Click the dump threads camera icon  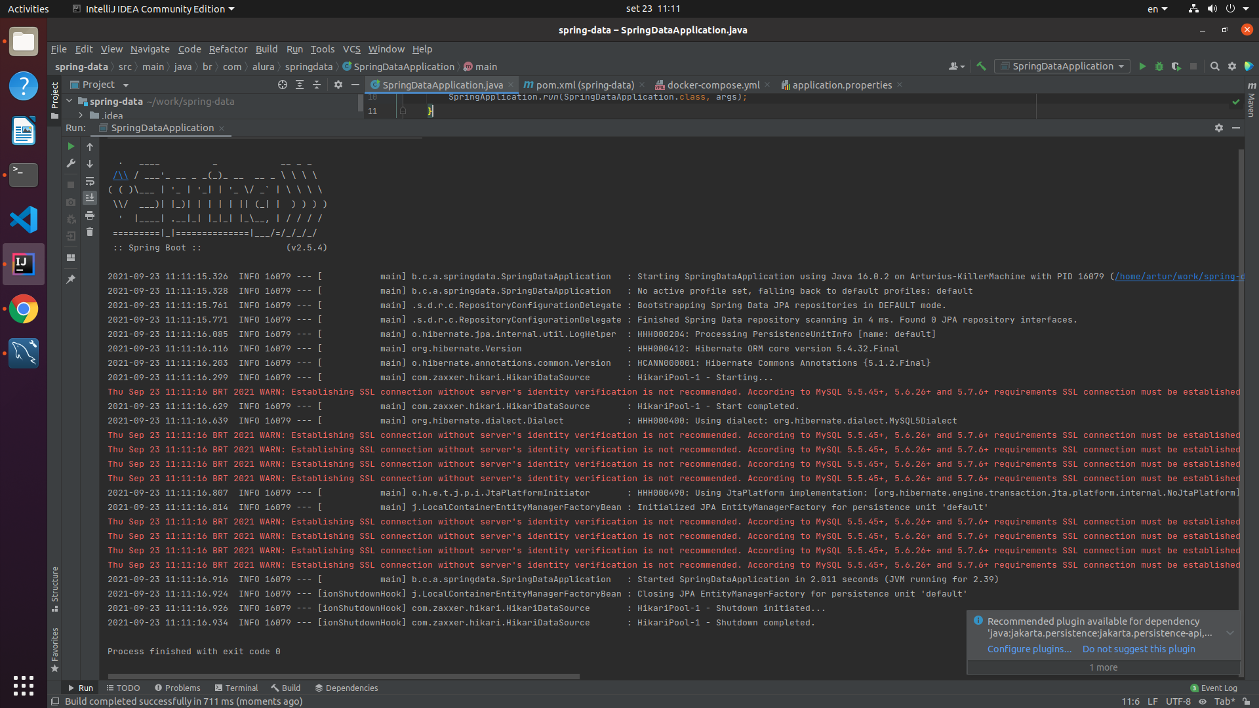click(x=71, y=202)
